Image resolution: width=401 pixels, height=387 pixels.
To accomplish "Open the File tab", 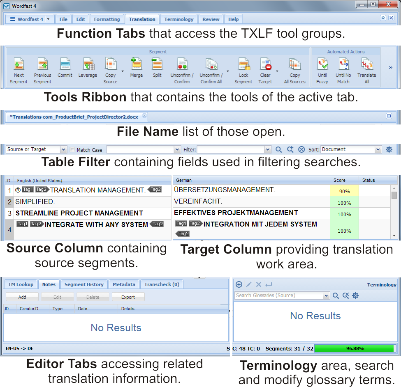I will coord(63,19).
